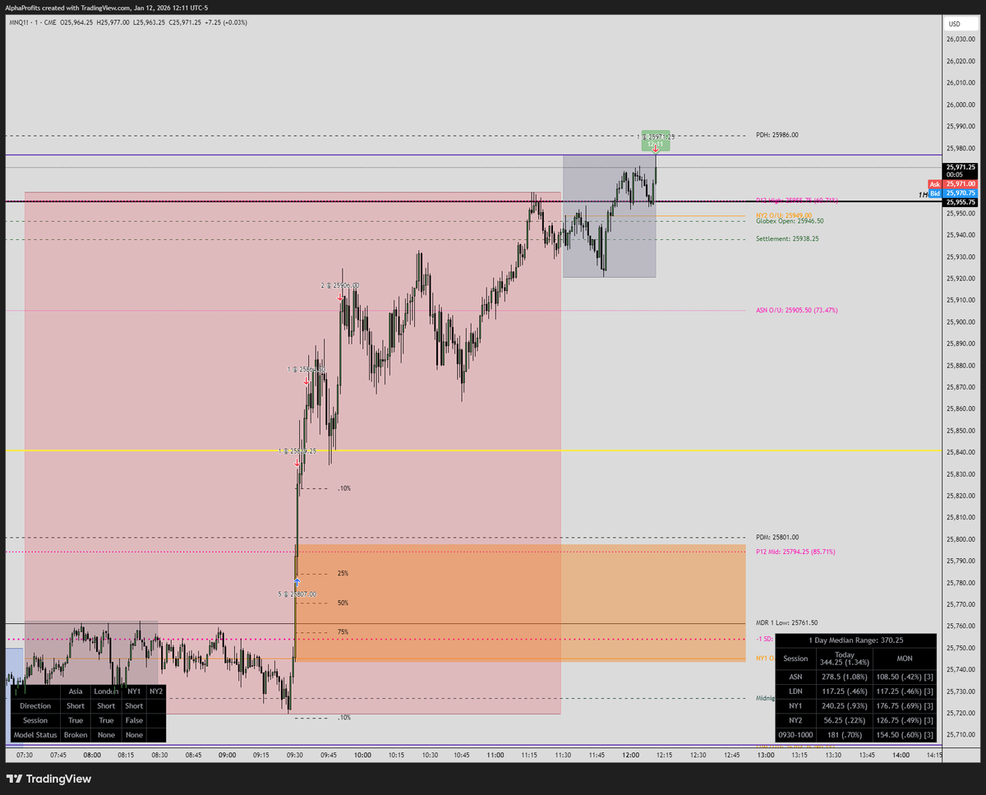Click the 25,840.00 price axis label

coord(961,452)
